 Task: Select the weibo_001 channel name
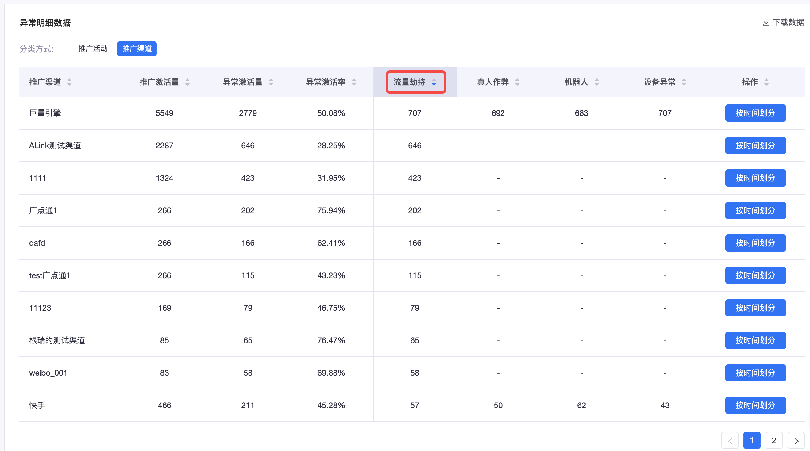tap(48, 373)
